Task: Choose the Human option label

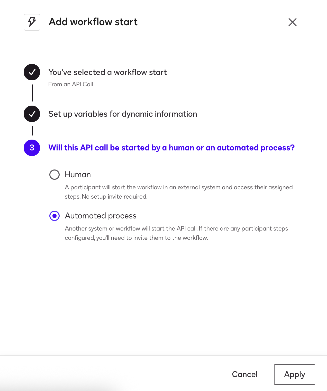Action: [x=78, y=175]
